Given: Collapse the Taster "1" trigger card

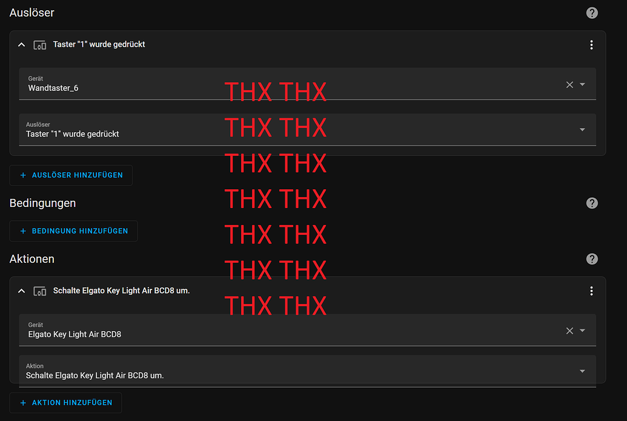Looking at the screenshot, I should coord(22,45).
